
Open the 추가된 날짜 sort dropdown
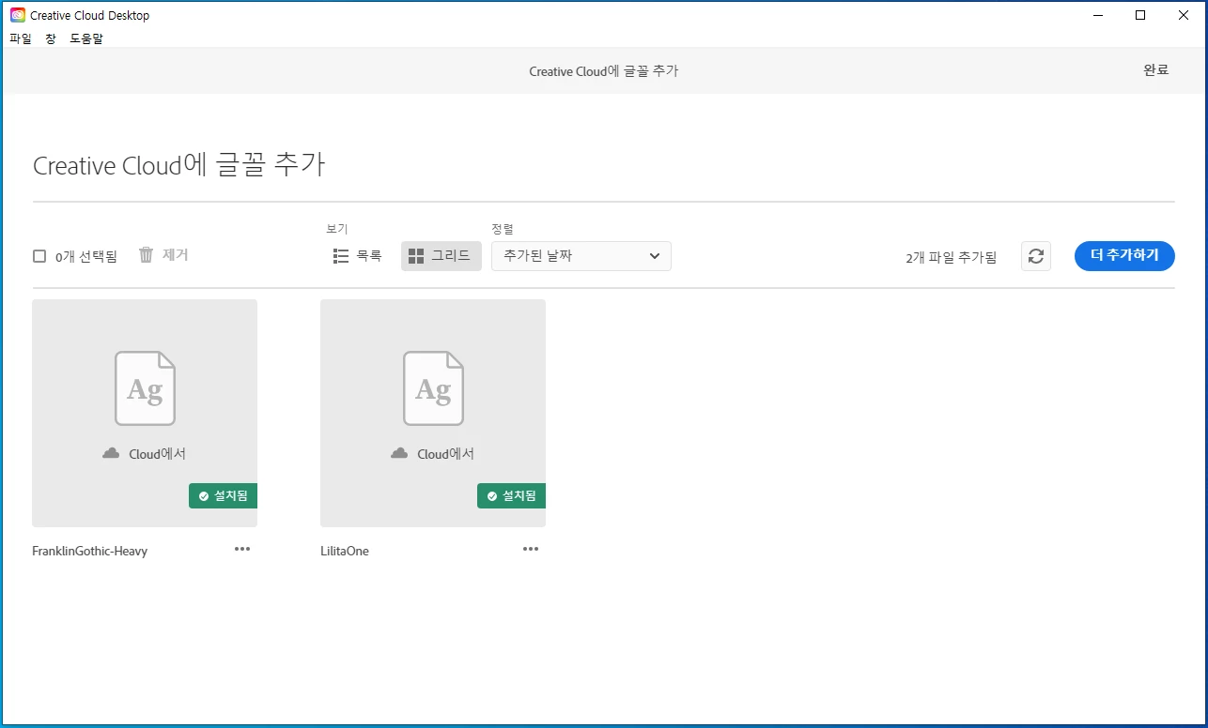[x=581, y=256]
